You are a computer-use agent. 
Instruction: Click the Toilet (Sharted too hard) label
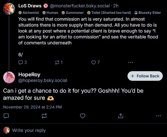tap(109, 13)
